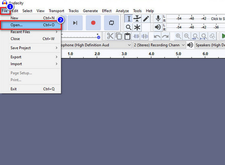Click the speaker playback meter icon
The width and height of the screenshot is (225, 165).
[x=158, y=27]
